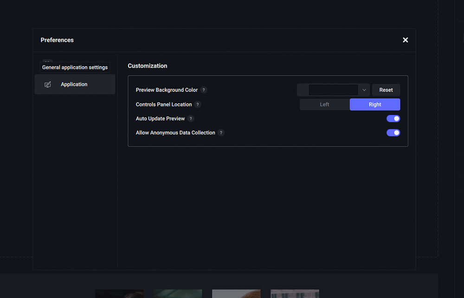Open the Application settings tab label

pos(74,84)
